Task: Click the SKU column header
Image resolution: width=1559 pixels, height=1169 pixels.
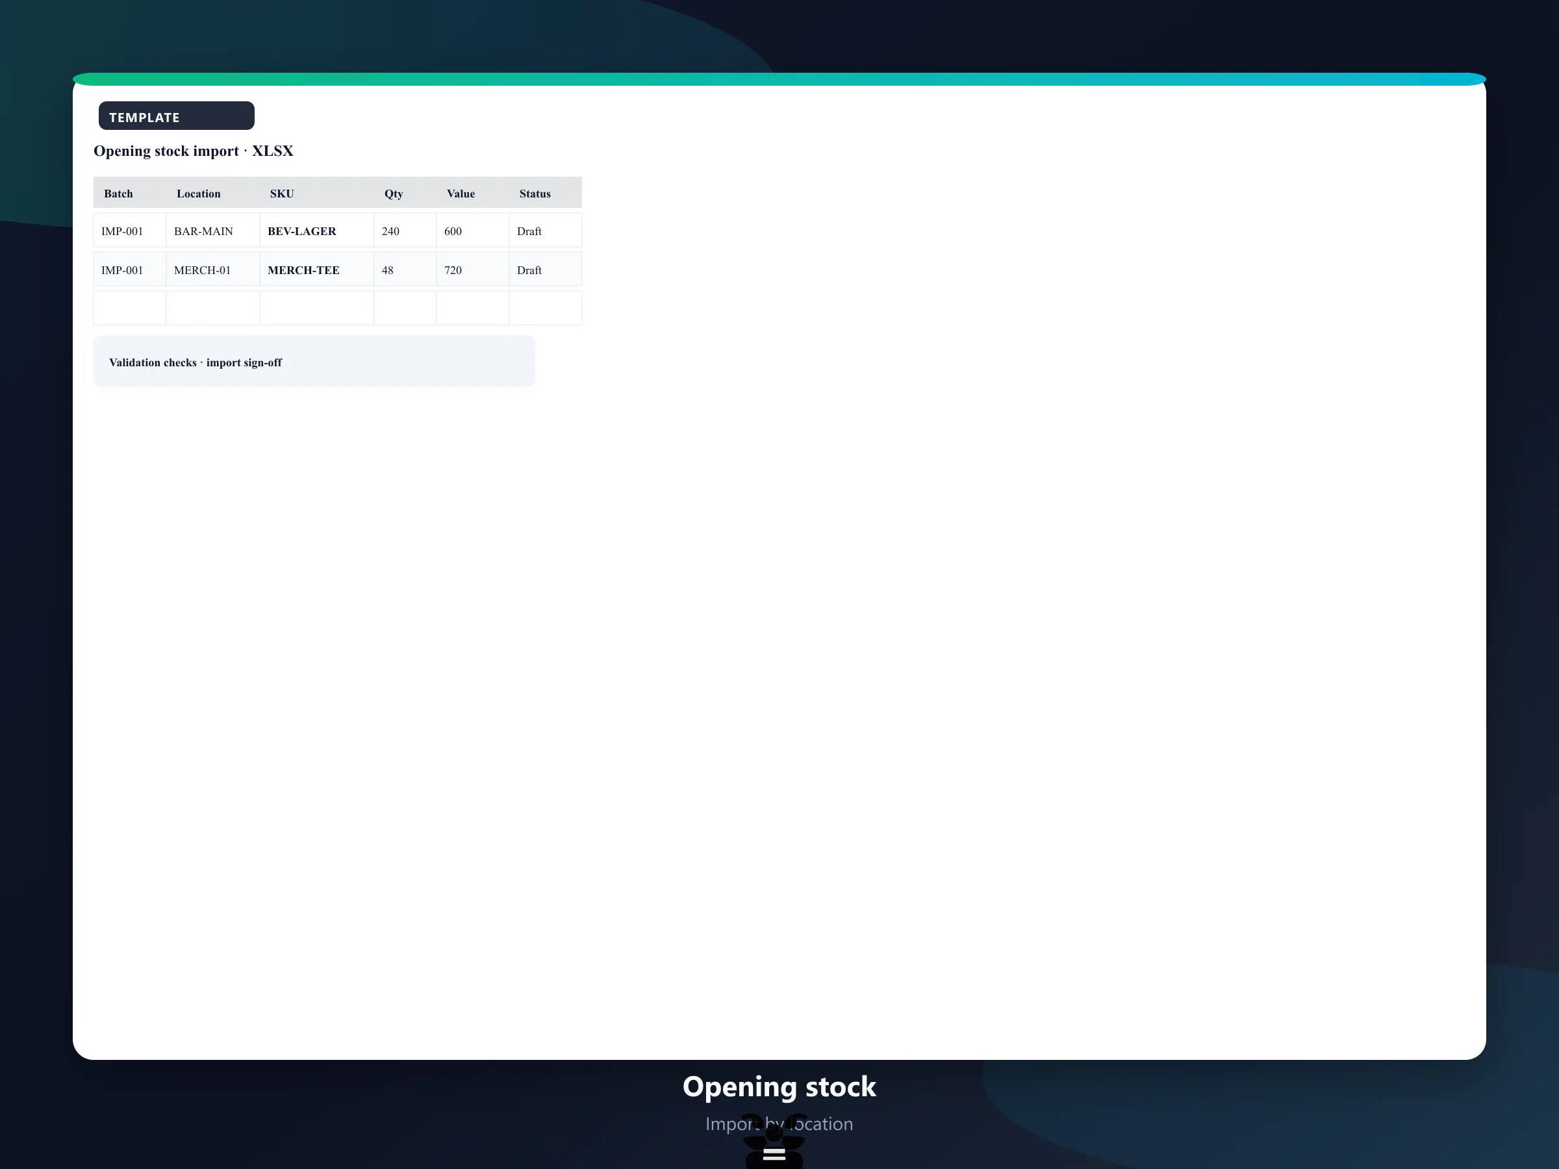Action: pos(316,193)
